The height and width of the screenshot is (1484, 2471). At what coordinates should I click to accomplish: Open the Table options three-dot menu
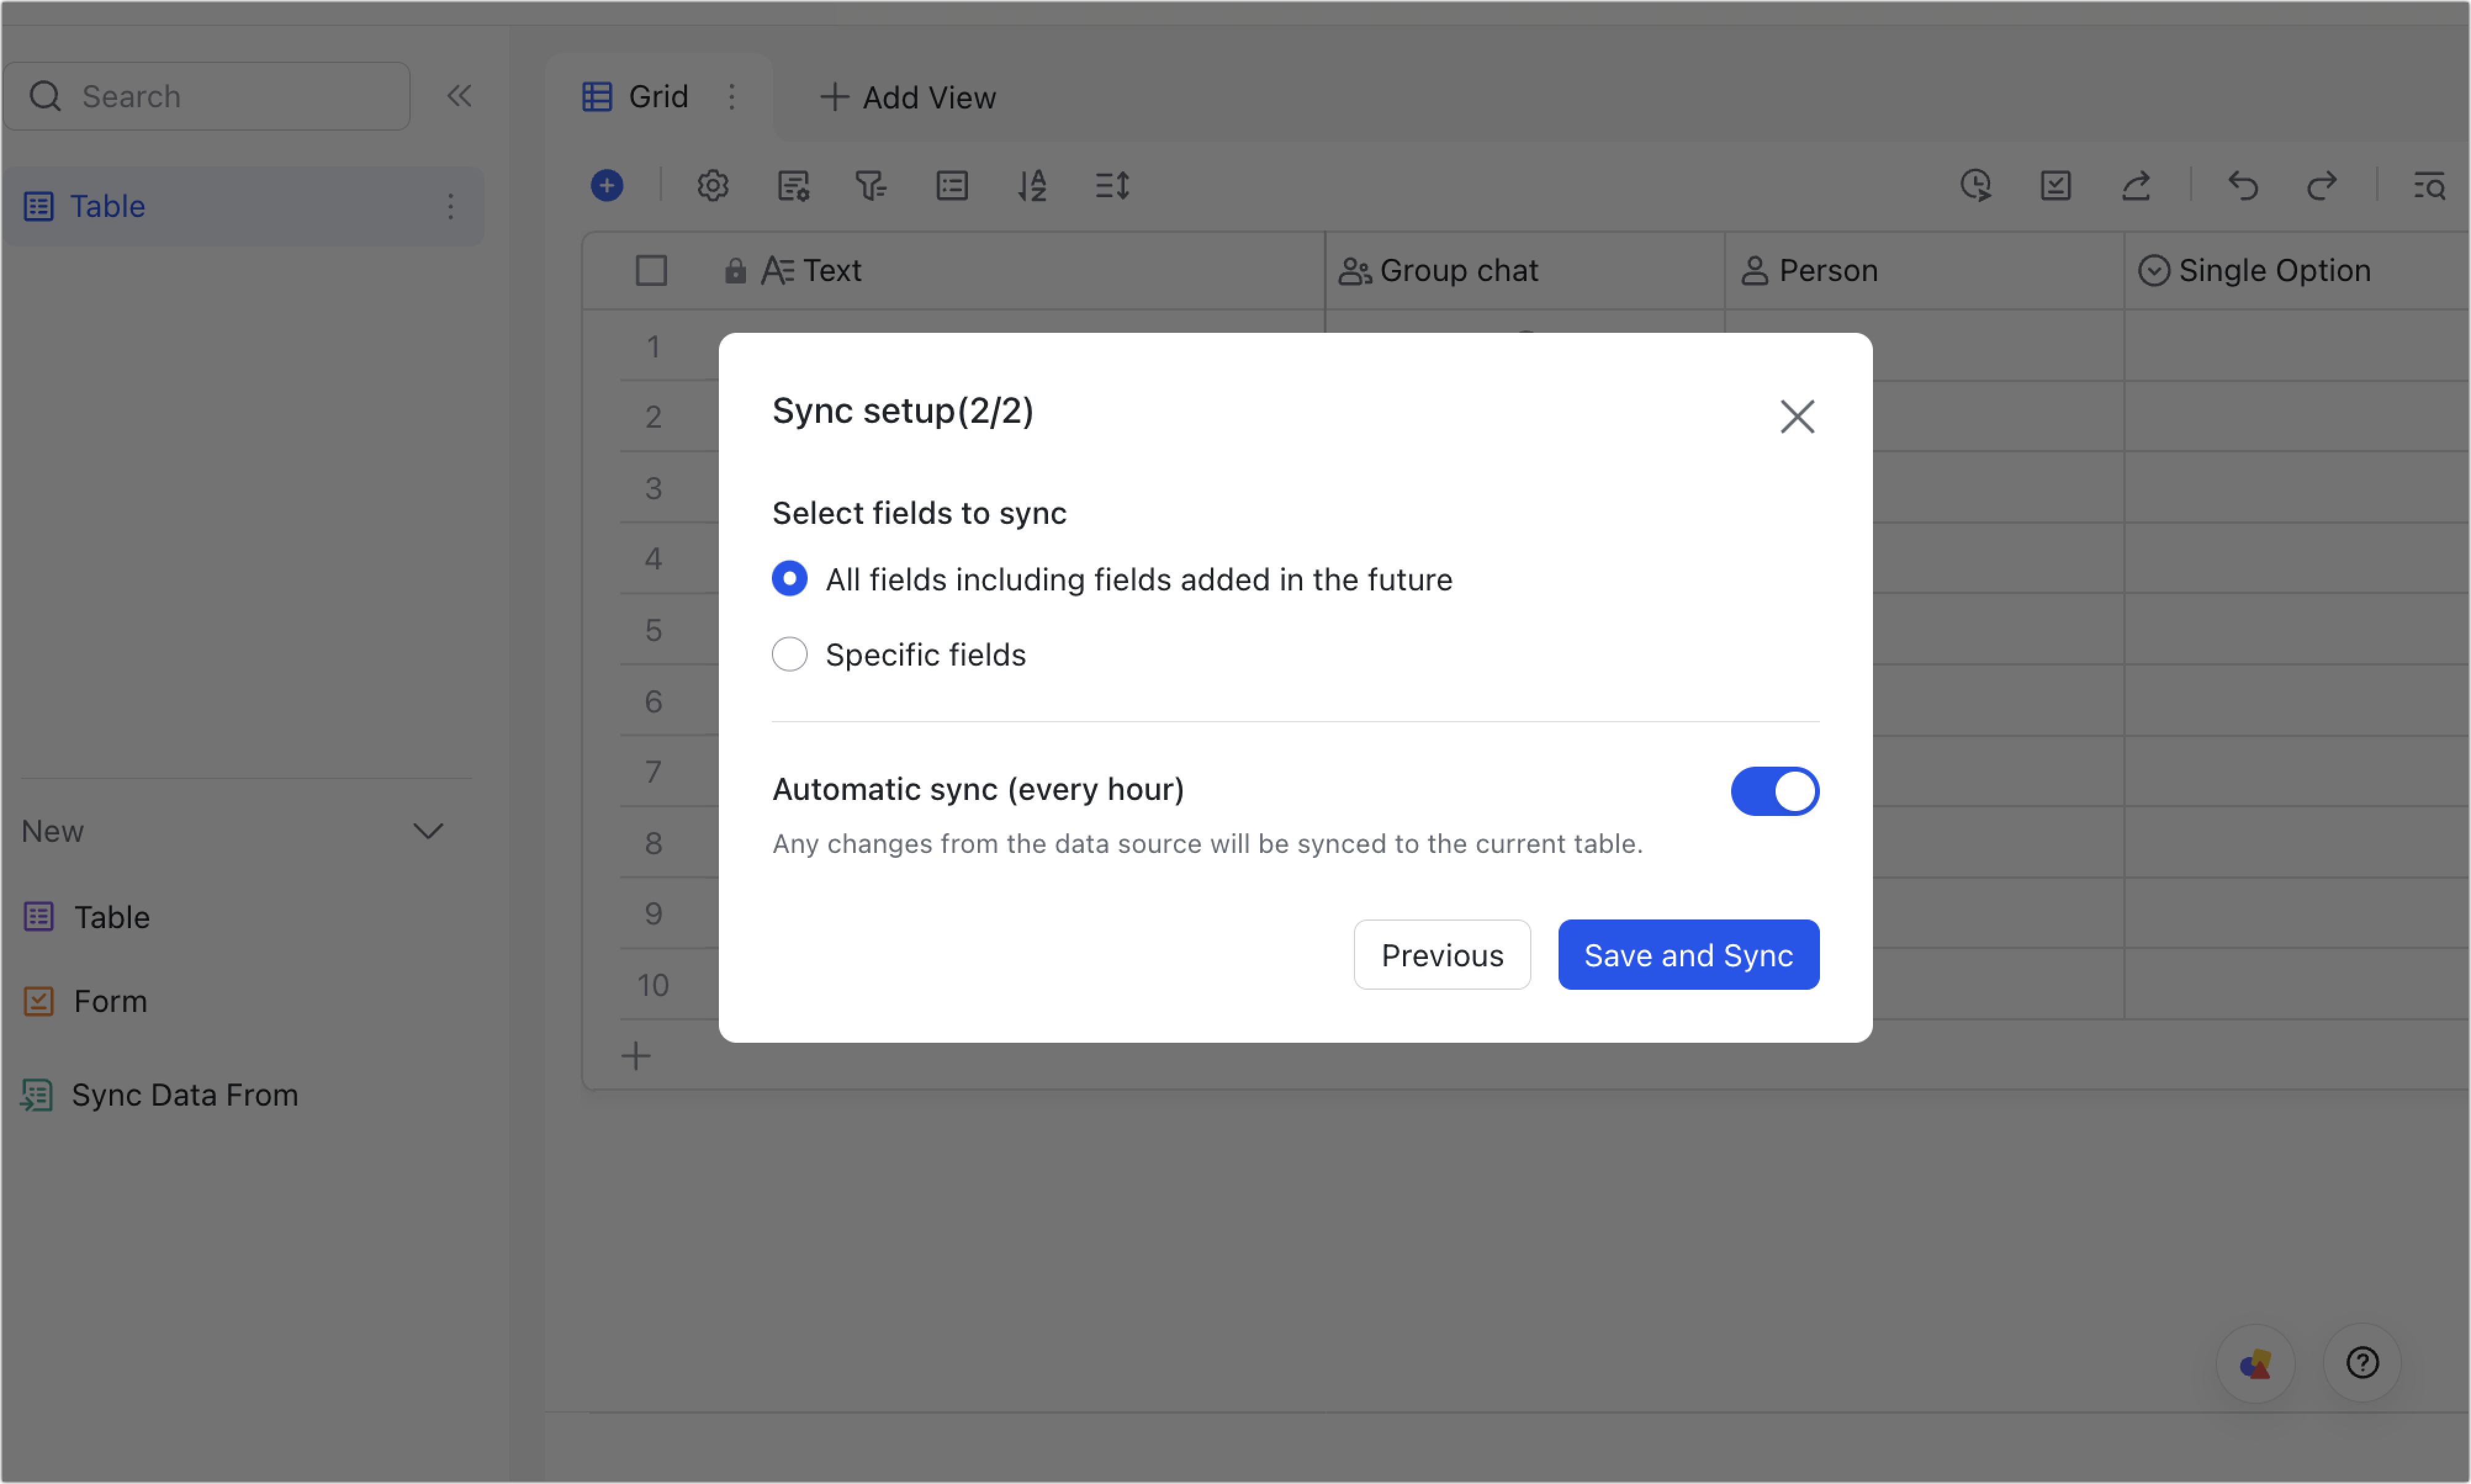tap(450, 206)
